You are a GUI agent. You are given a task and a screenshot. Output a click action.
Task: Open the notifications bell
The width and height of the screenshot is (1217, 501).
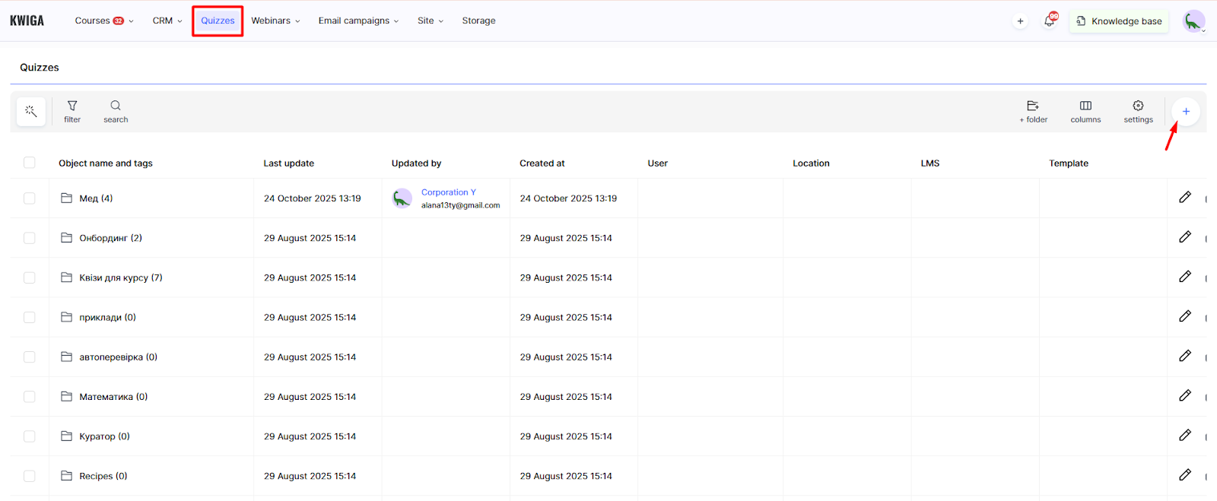click(x=1049, y=21)
